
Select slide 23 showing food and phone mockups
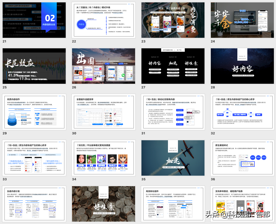click(x=173, y=20)
